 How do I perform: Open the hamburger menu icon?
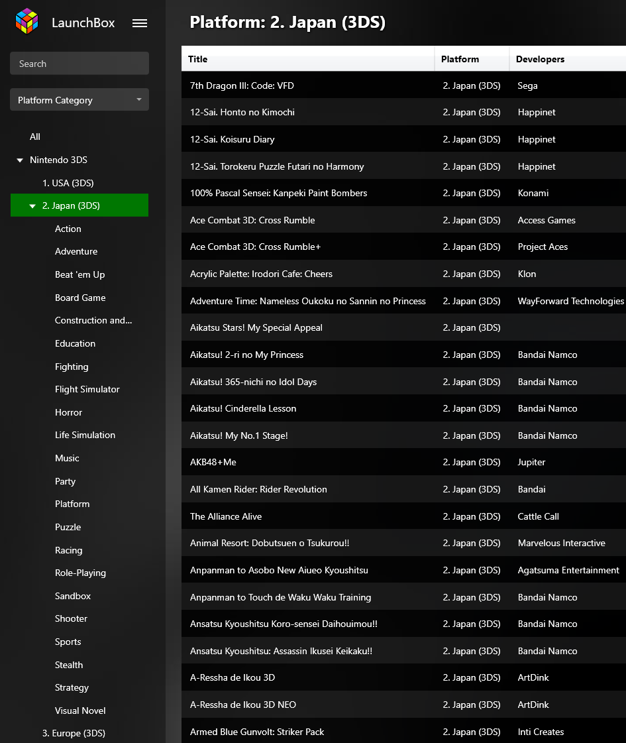(140, 23)
